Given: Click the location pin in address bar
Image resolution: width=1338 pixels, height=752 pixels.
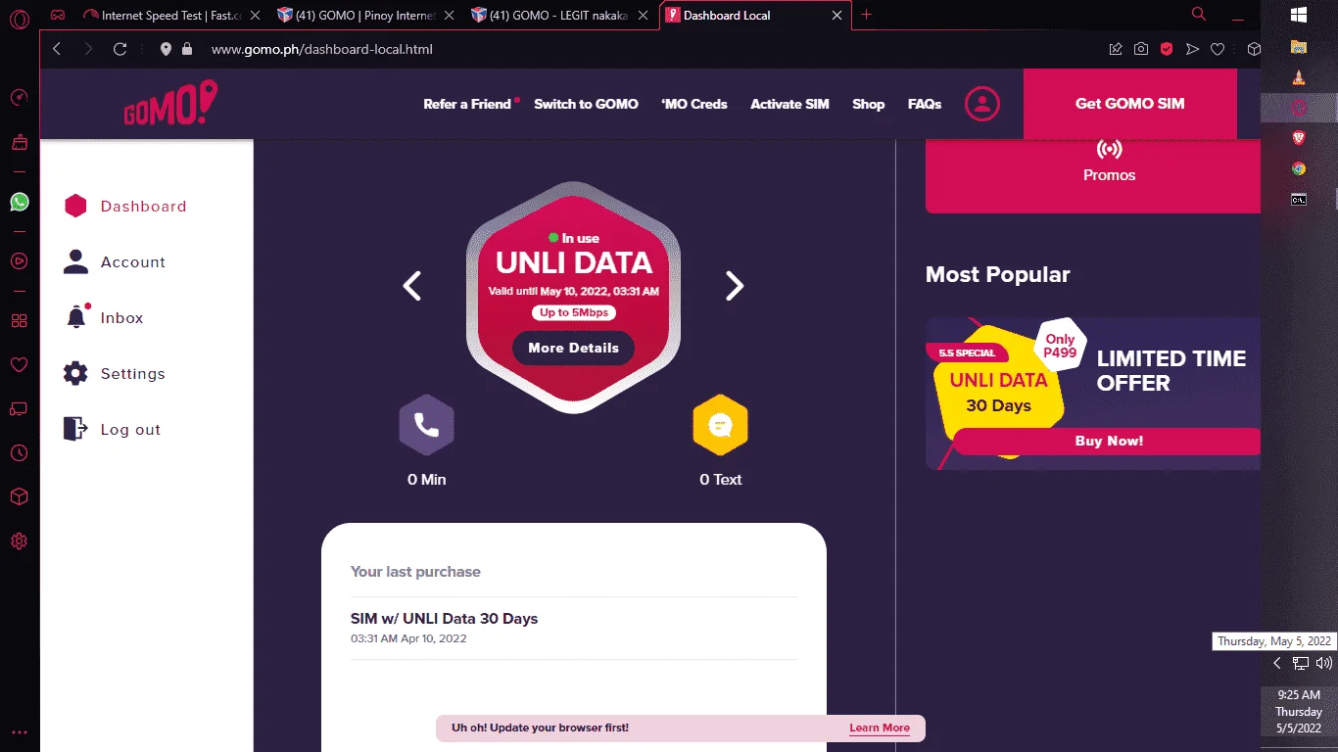Looking at the screenshot, I should (x=166, y=49).
